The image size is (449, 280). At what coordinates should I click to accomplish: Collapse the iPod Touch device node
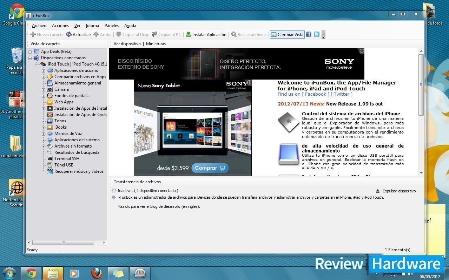tap(37, 64)
